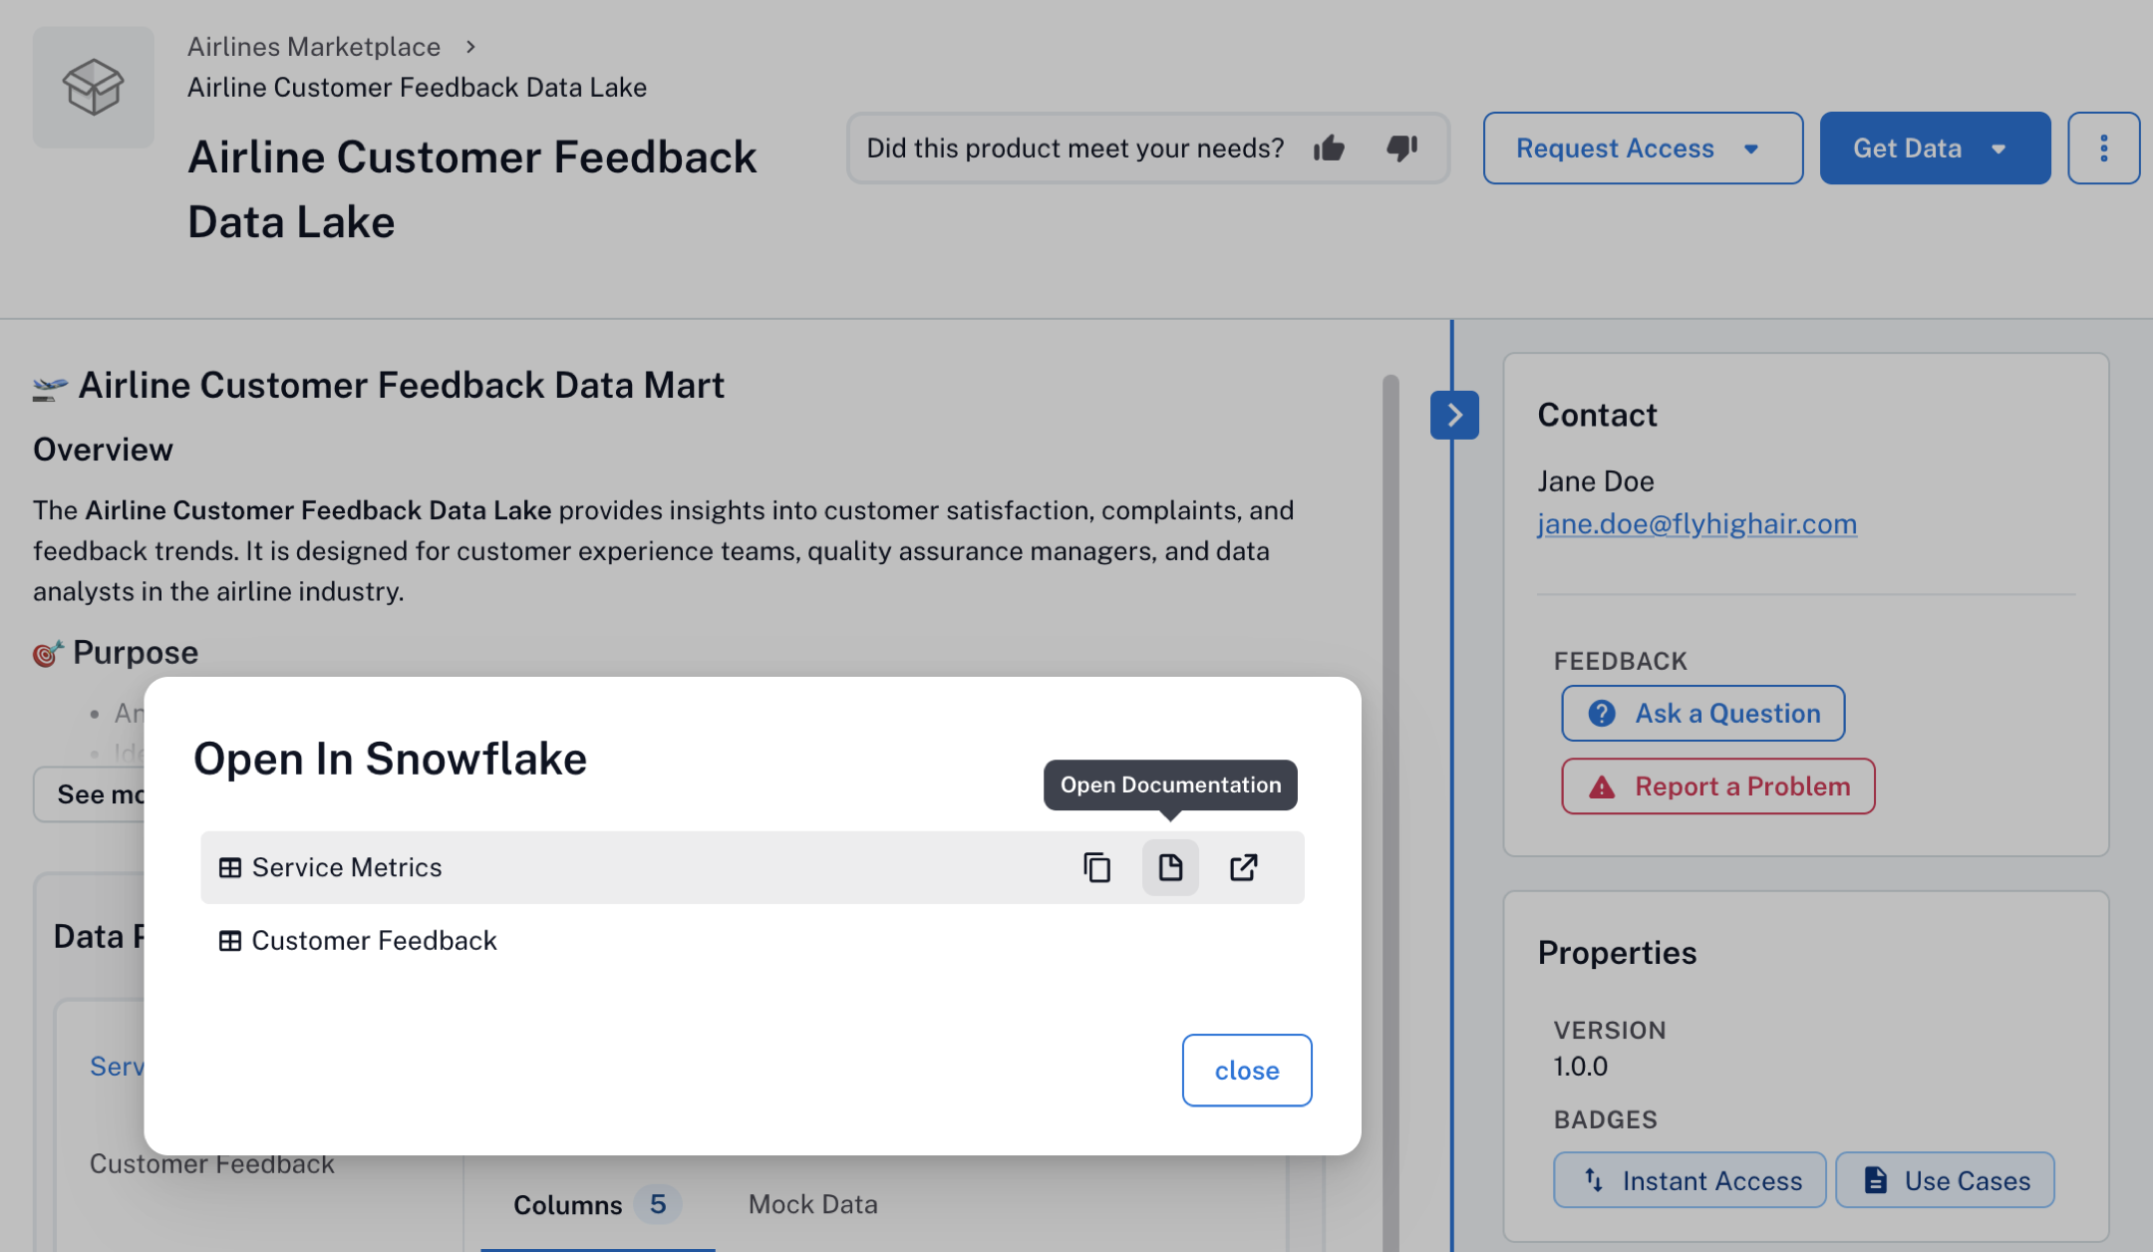Viewport: 2153px width, 1252px height.
Task: Open the three-dot more options menu
Action: [2103, 149]
